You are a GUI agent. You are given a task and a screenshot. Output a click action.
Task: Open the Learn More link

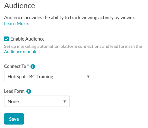(x=16, y=24)
